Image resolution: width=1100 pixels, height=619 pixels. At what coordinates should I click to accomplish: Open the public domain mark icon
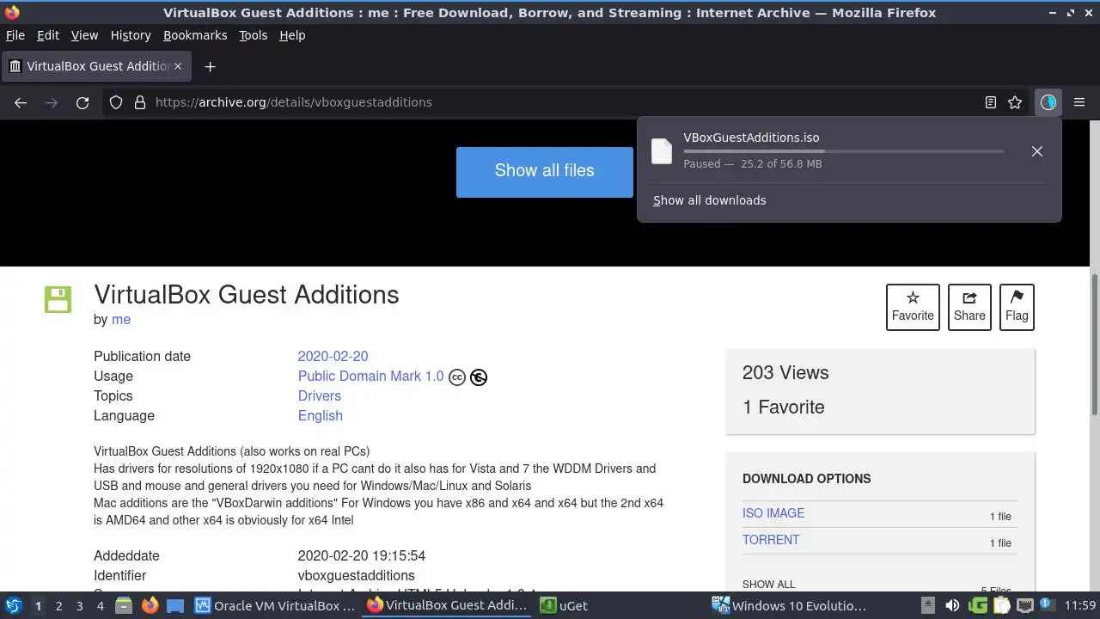click(x=479, y=377)
